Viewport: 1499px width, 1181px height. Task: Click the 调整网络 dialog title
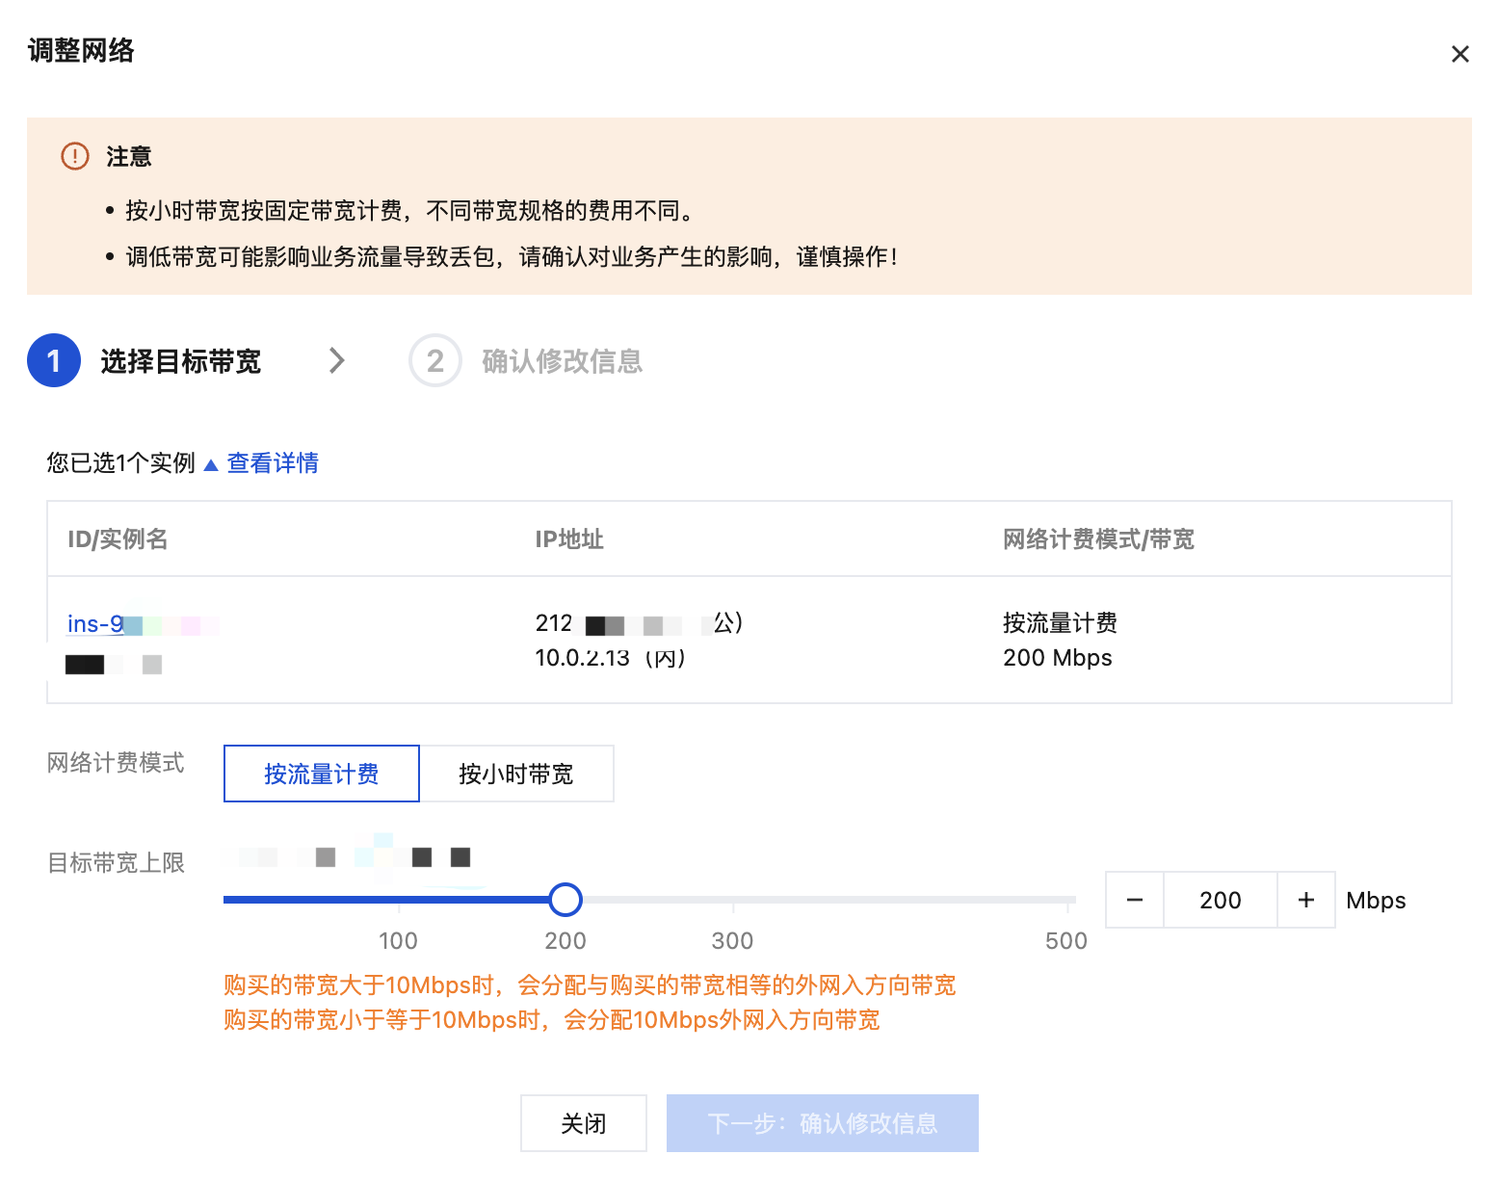point(81,50)
